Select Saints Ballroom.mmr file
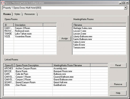This screenshot has height=99, width=130. pyautogui.click(x=99, y=39)
